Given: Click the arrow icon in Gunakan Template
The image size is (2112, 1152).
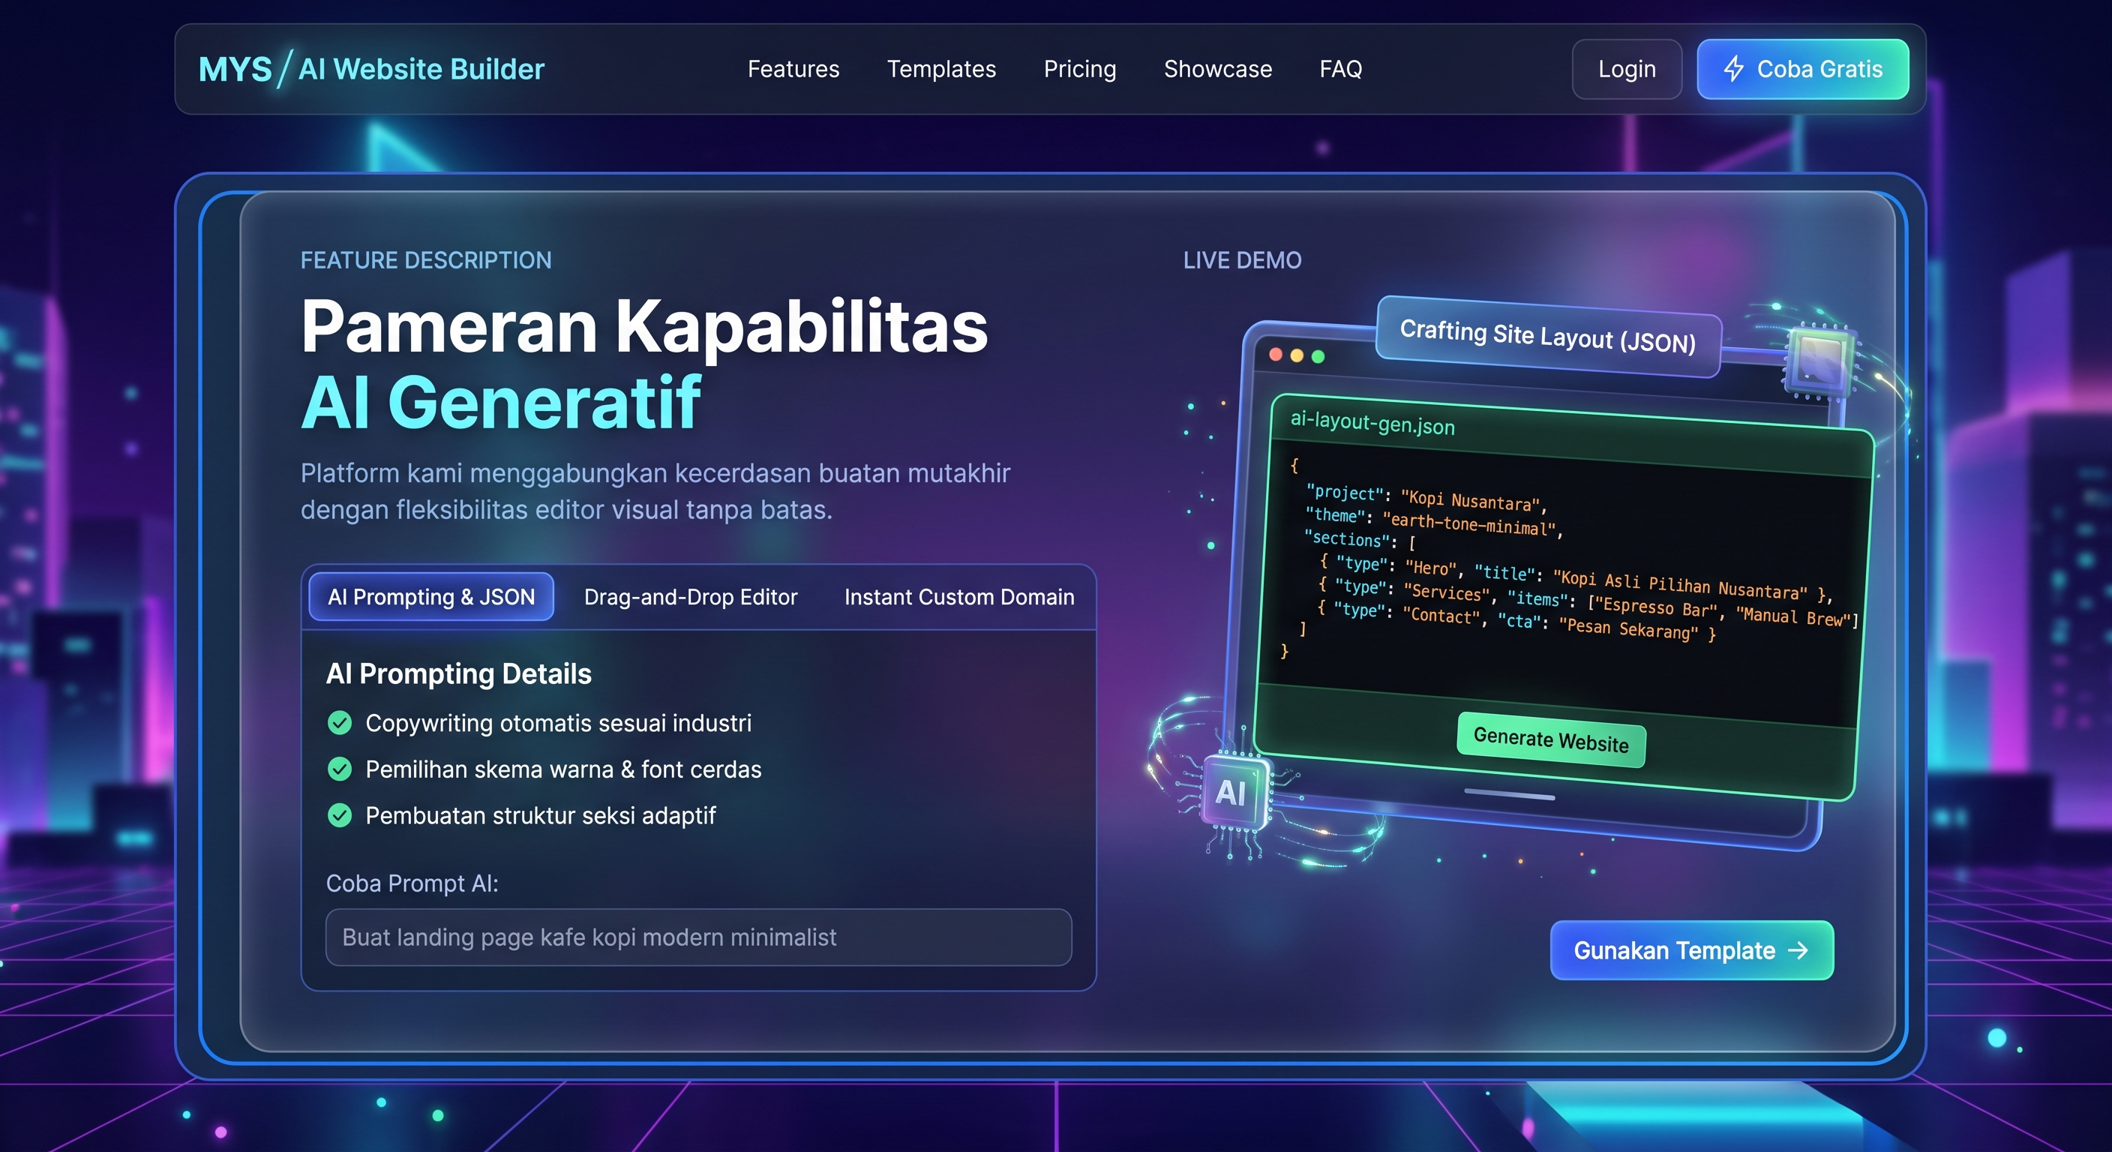Looking at the screenshot, I should point(1798,950).
